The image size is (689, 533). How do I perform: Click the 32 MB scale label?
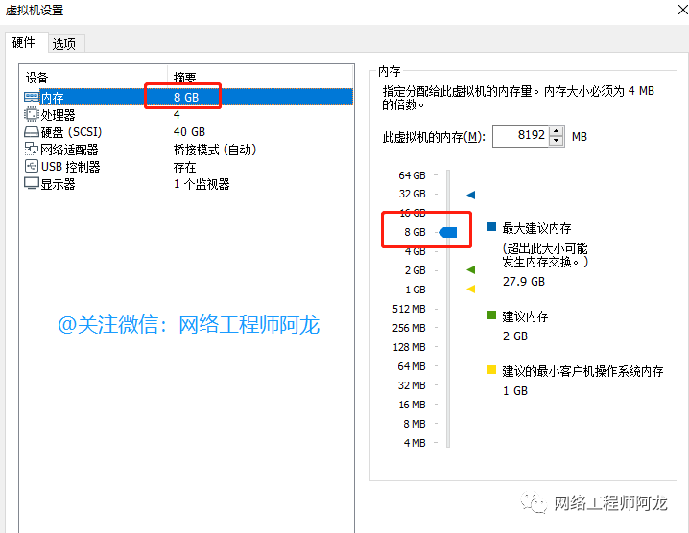point(412,385)
